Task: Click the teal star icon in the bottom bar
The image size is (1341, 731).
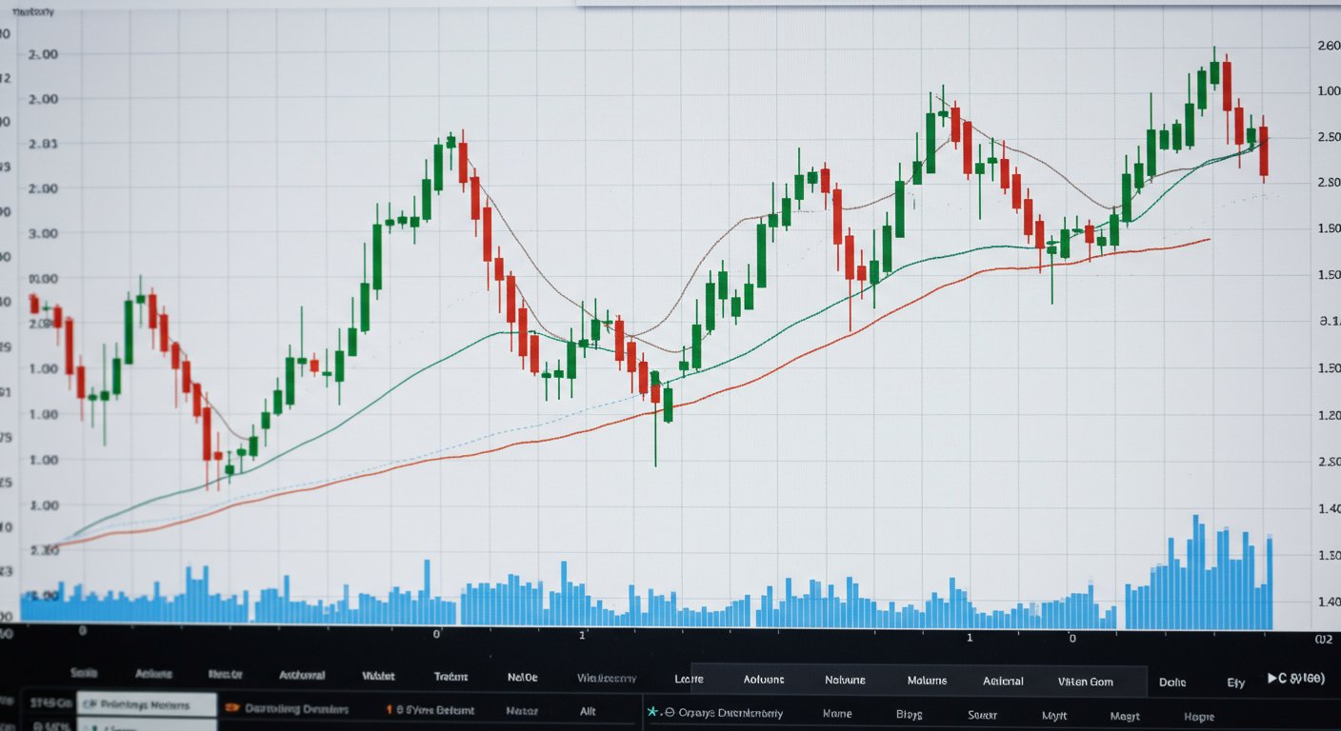Action: (652, 712)
